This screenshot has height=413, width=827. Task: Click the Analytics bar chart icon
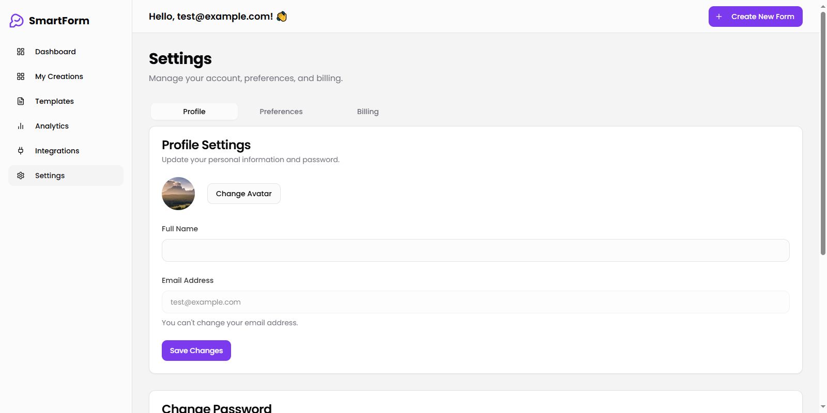click(x=21, y=126)
